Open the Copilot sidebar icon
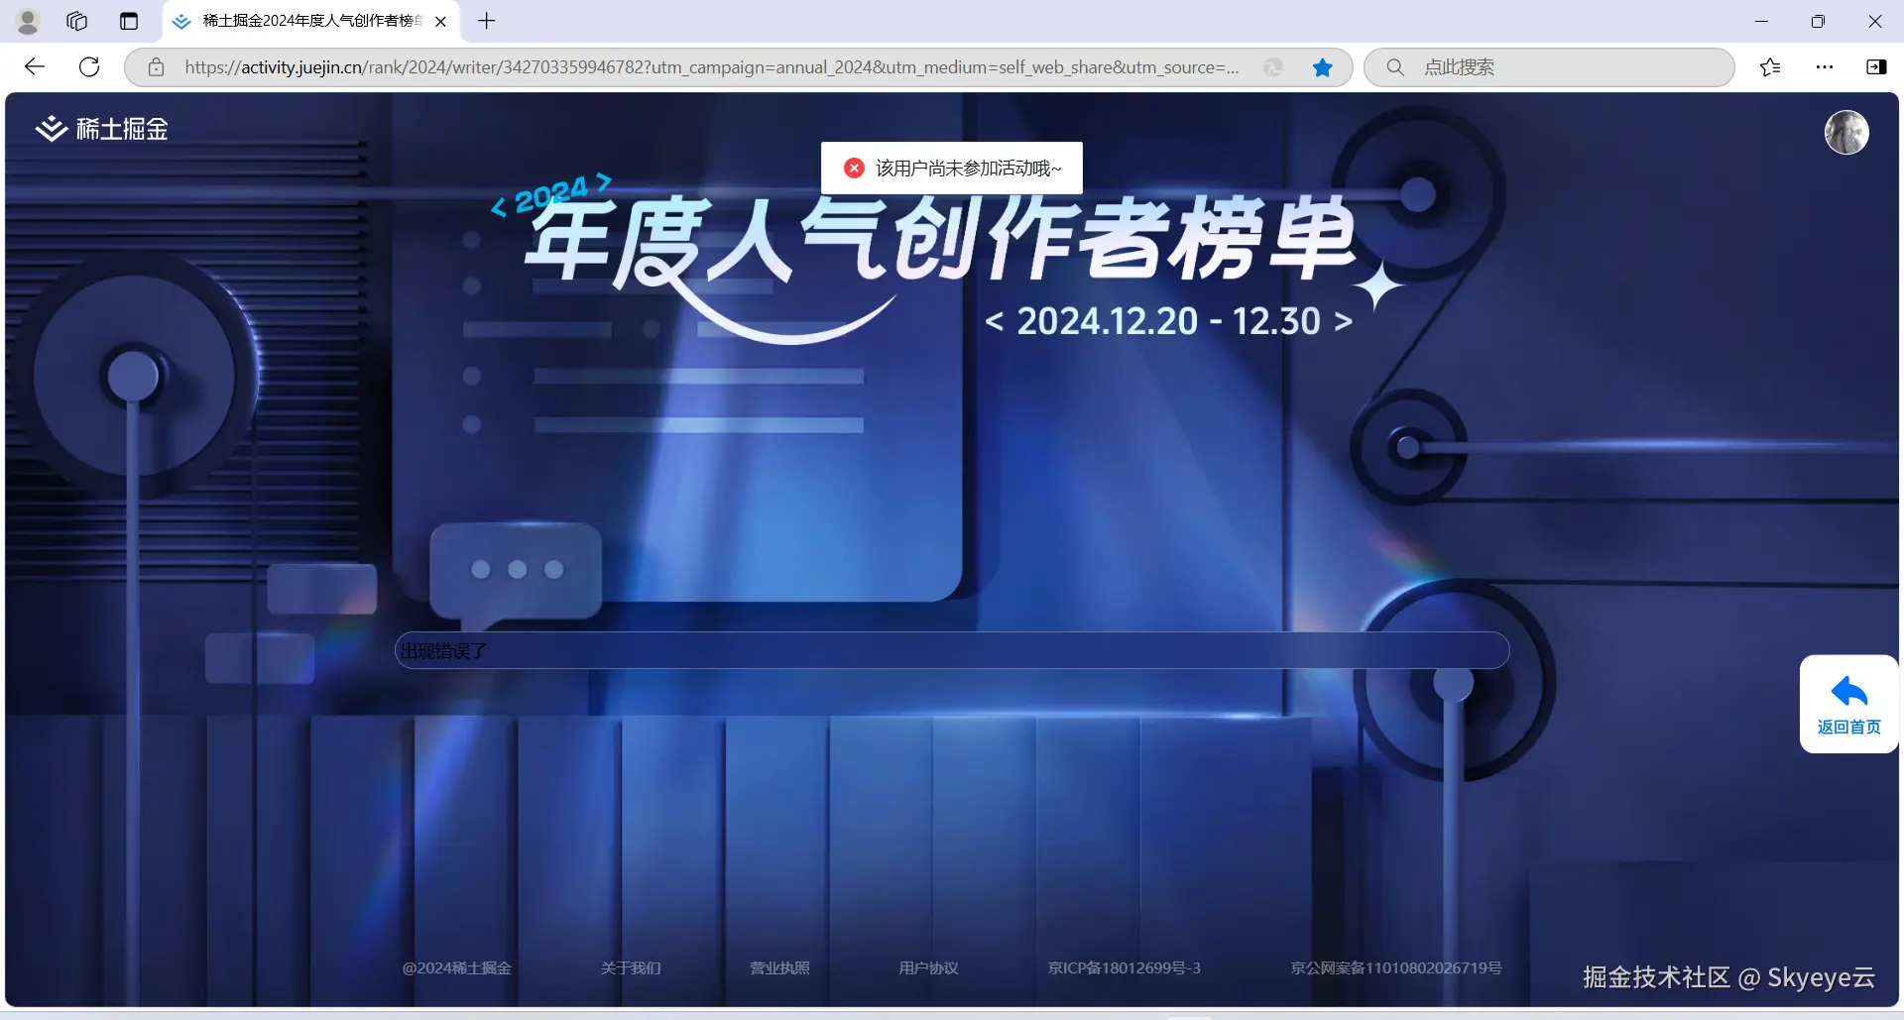1904x1020 pixels. [x=1877, y=66]
